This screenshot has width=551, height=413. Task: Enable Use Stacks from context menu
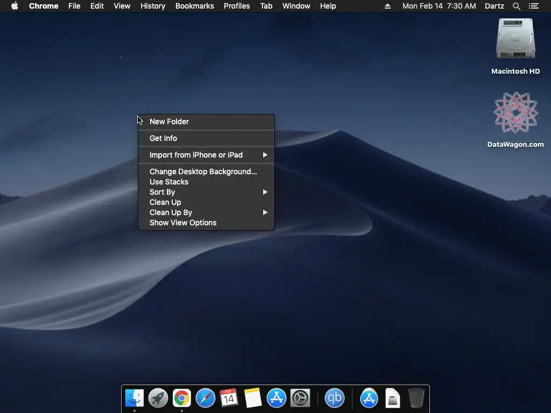click(x=206, y=182)
